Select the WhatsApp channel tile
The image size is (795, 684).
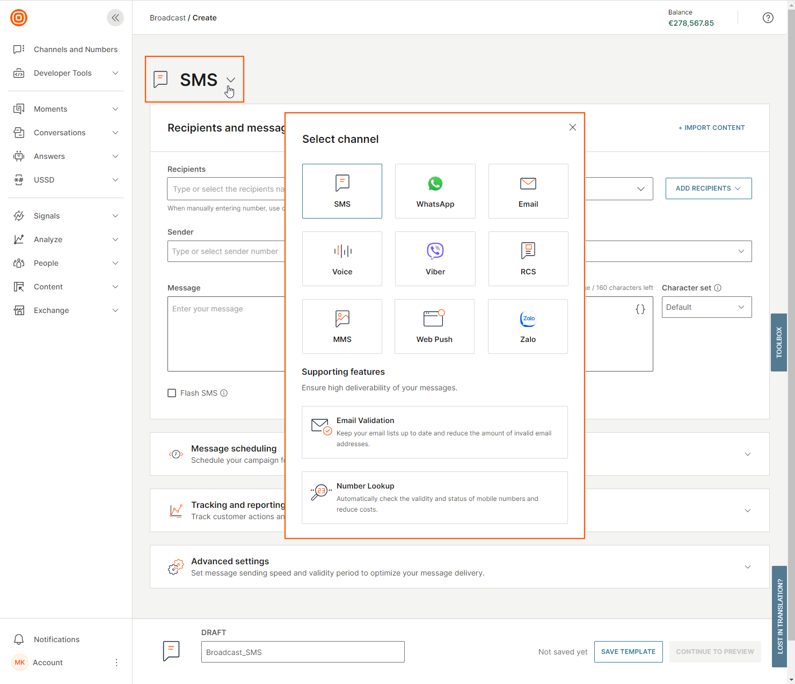pos(435,191)
